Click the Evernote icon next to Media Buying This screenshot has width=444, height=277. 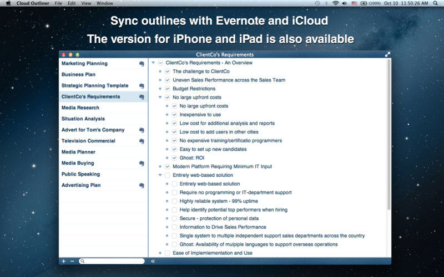click(142, 163)
